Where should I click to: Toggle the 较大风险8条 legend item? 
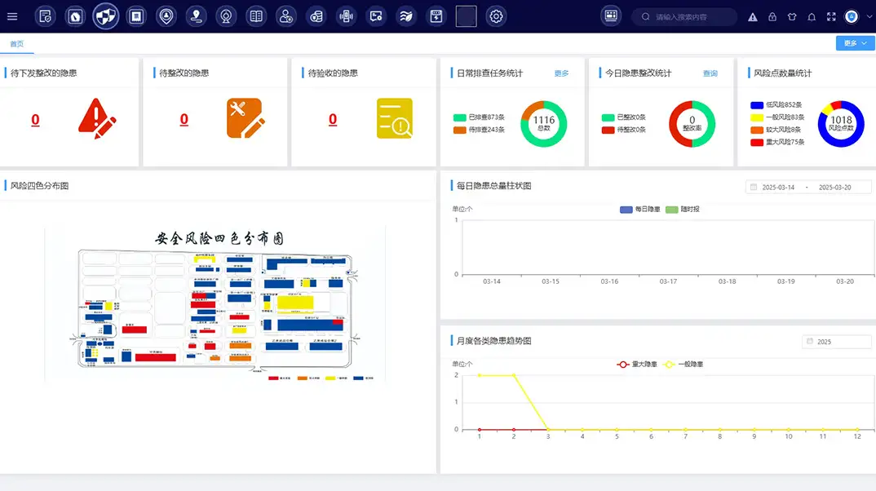tap(776, 130)
